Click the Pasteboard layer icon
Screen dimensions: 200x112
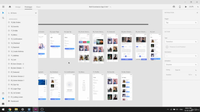9,101
